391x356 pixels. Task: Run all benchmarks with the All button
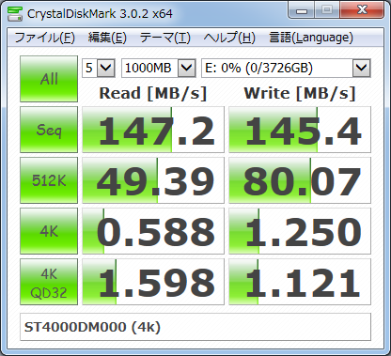pos(49,79)
